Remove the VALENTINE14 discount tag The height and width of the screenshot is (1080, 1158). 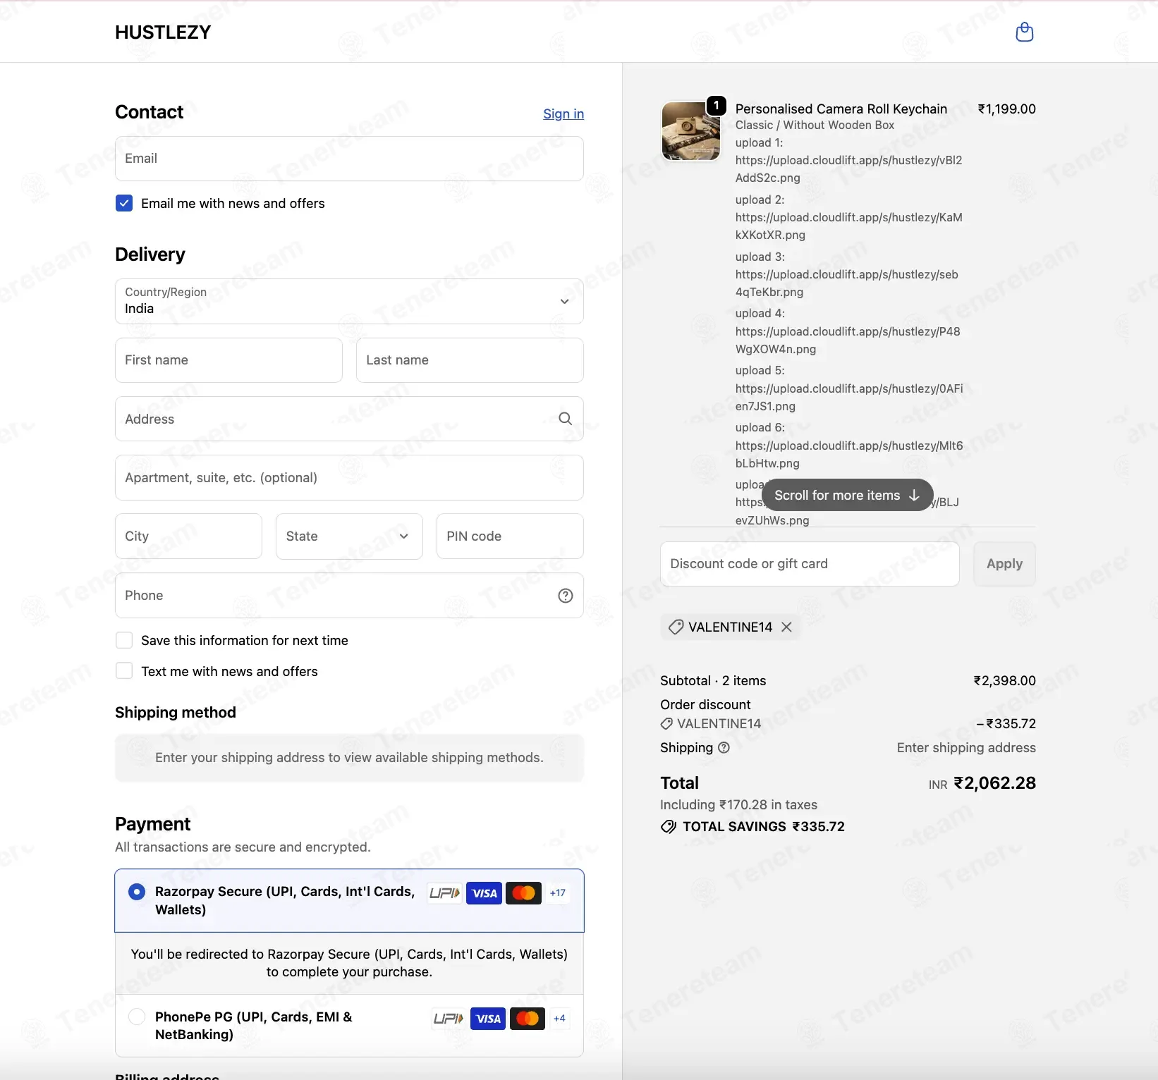click(786, 627)
